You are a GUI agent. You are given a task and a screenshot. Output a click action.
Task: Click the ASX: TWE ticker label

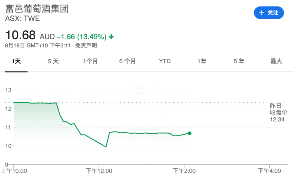[x=23, y=18]
